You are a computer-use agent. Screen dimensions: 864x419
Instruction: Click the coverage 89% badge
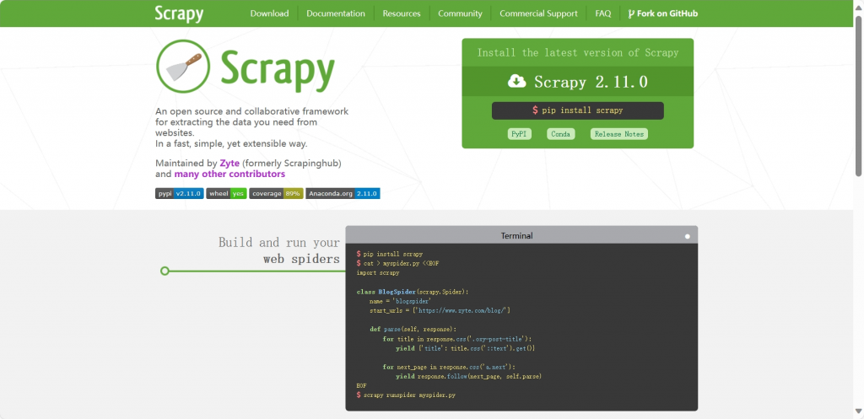pos(276,193)
